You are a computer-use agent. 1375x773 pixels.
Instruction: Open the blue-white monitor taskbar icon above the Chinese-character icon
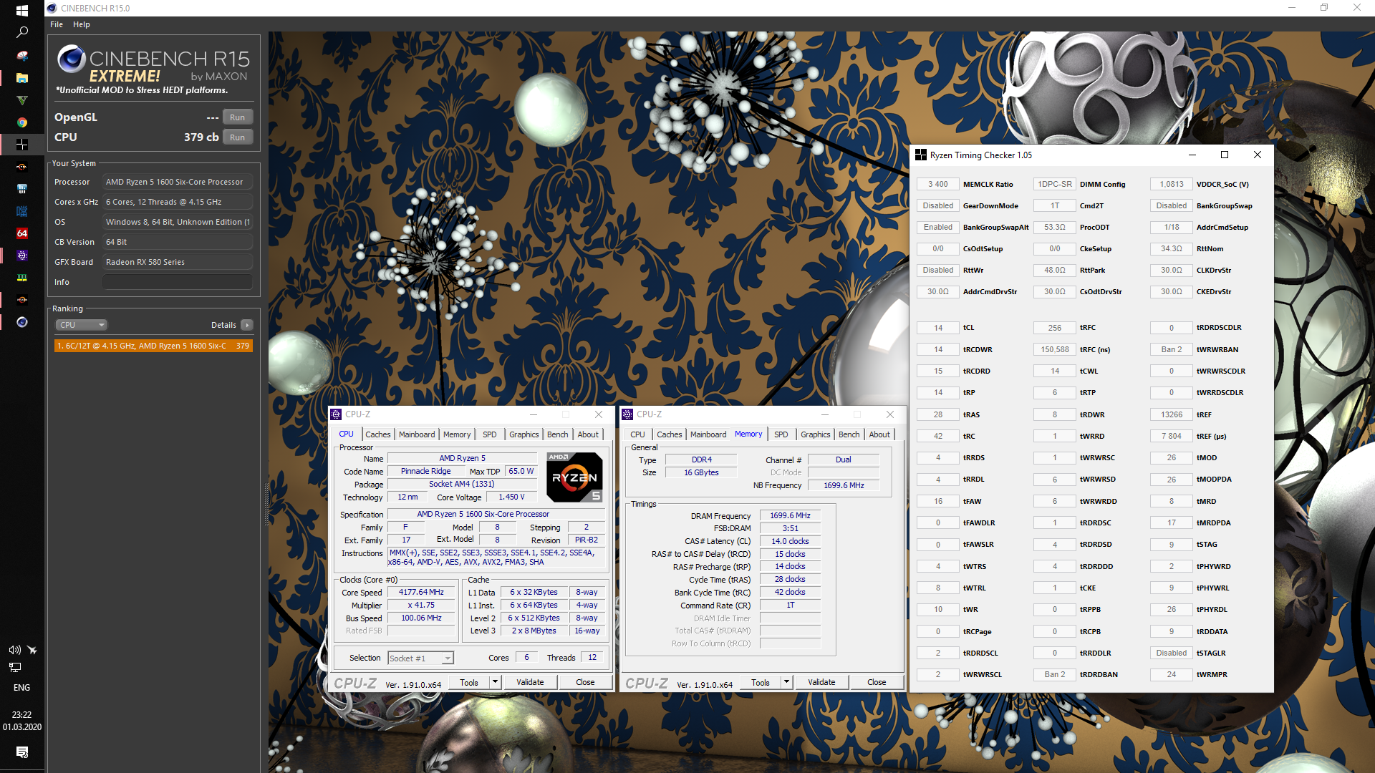[22, 189]
